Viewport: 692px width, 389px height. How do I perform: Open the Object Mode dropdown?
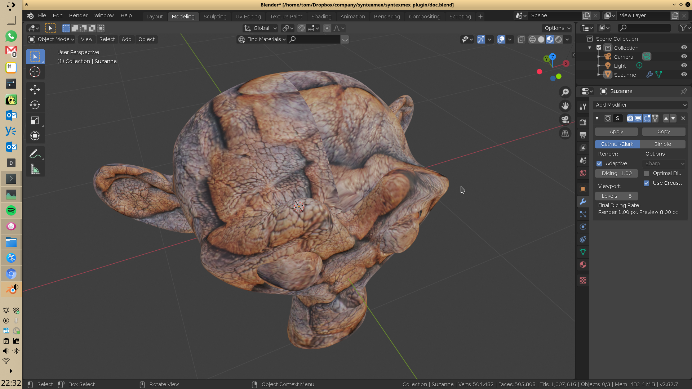tap(52, 39)
